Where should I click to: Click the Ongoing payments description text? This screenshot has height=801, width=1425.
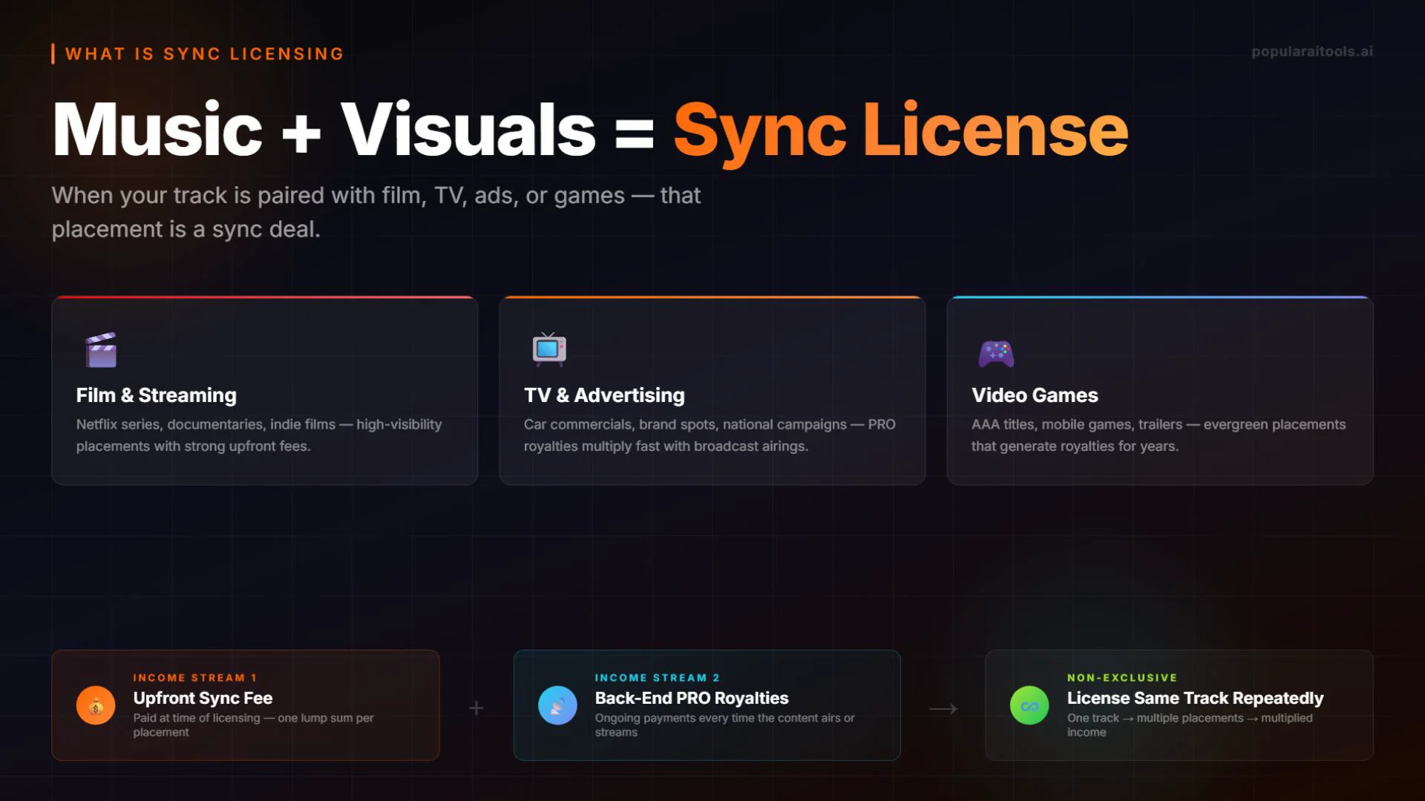(724, 725)
